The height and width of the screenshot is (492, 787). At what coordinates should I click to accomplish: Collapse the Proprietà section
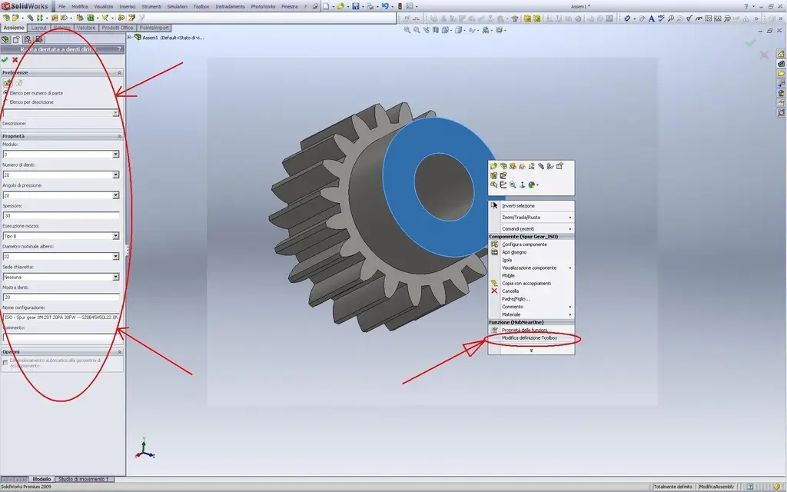(x=119, y=136)
